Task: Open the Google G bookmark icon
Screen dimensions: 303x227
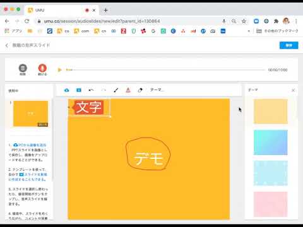Action: 153,31
